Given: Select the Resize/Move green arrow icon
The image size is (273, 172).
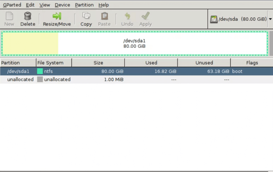Looking at the screenshot, I should click(57, 16).
